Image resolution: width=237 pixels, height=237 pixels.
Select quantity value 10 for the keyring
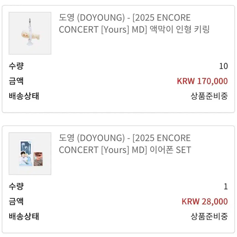pos(223,66)
